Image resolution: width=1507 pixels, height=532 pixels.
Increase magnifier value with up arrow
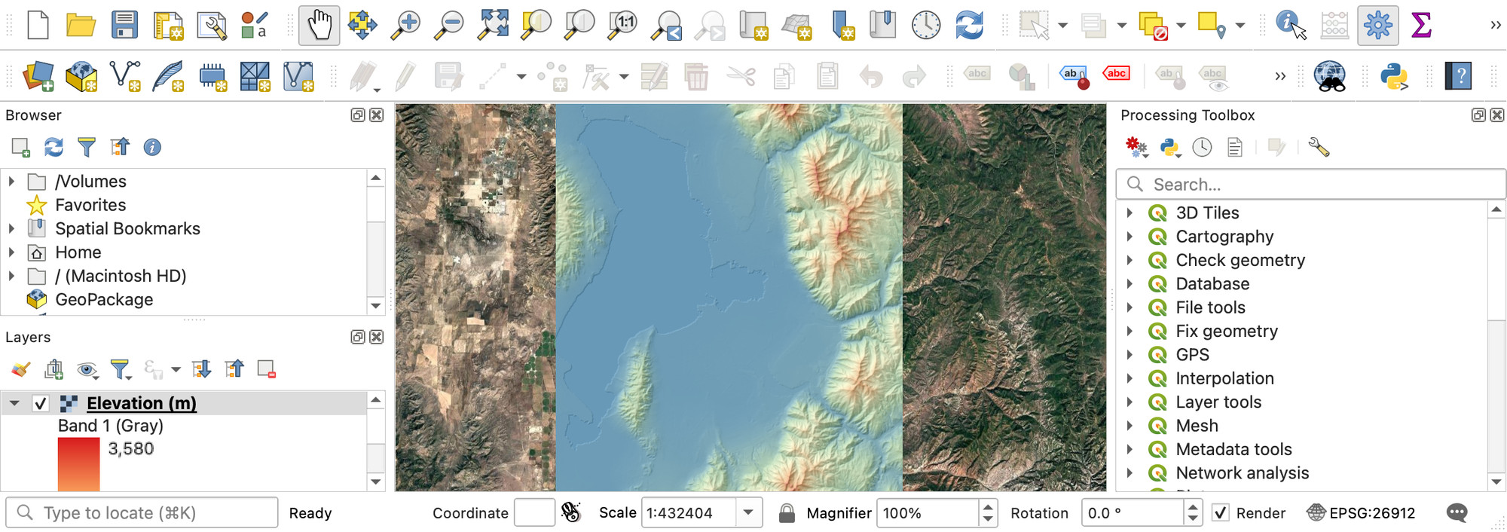coord(988,507)
